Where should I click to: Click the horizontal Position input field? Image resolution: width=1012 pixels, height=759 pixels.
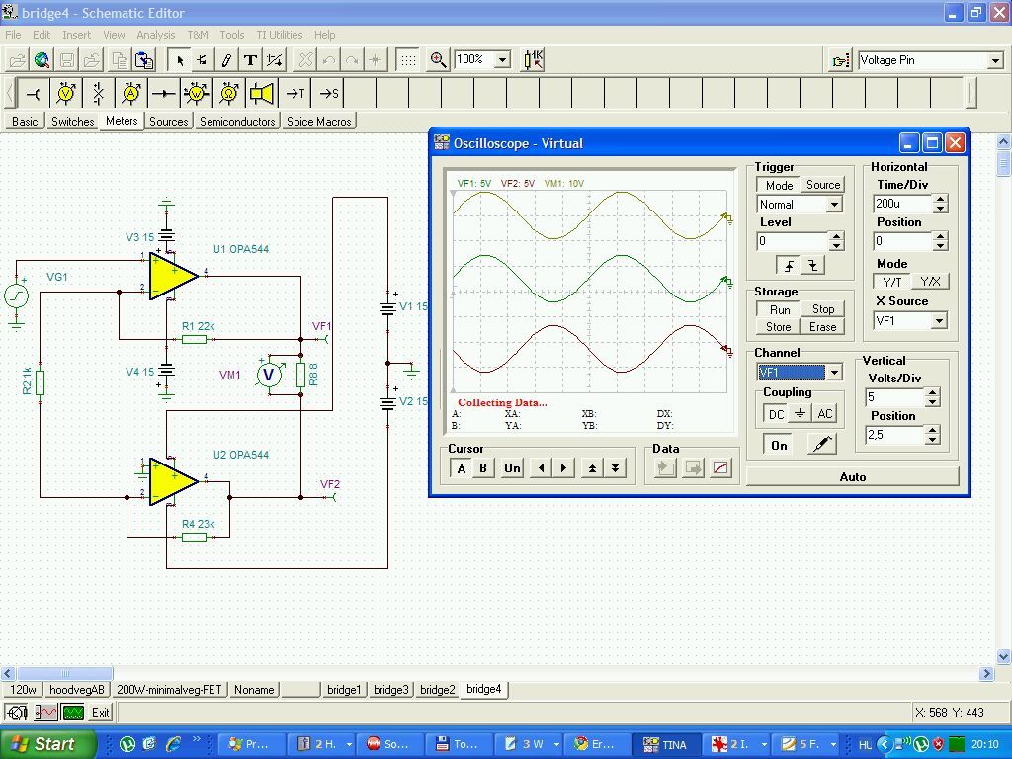tap(902, 241)
